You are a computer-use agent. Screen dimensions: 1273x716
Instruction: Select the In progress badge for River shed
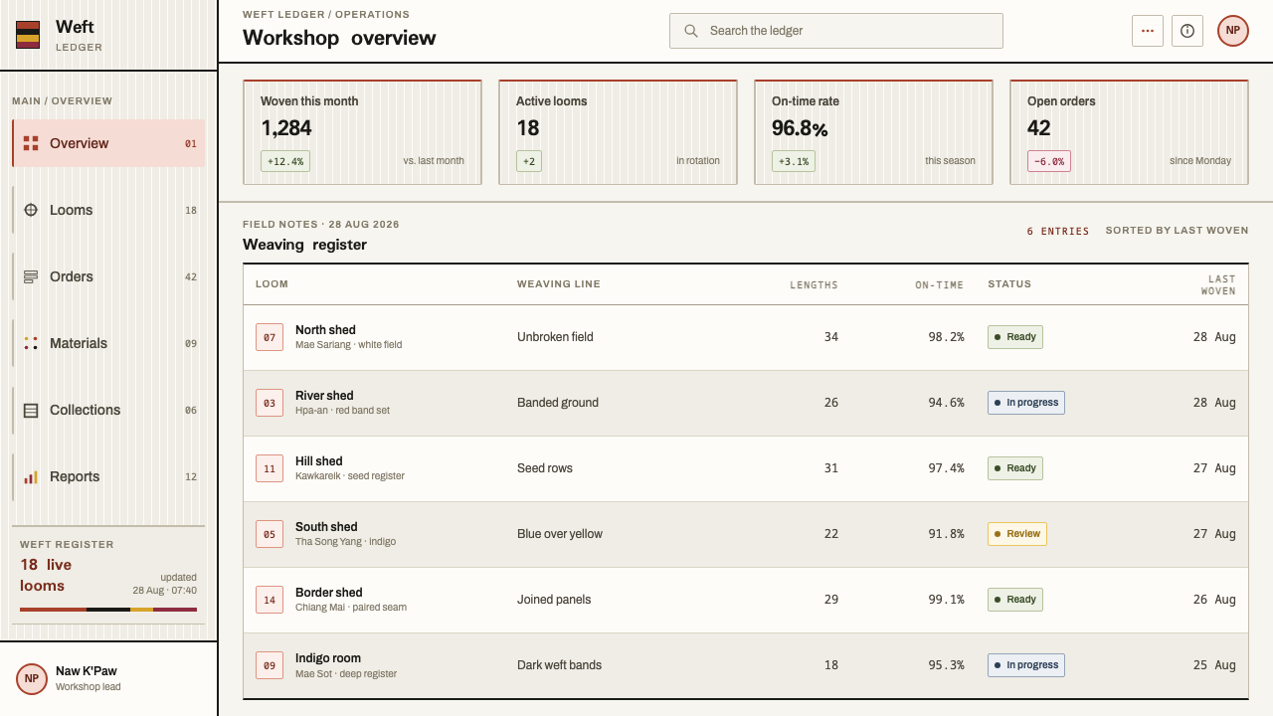coord(1025,403)
